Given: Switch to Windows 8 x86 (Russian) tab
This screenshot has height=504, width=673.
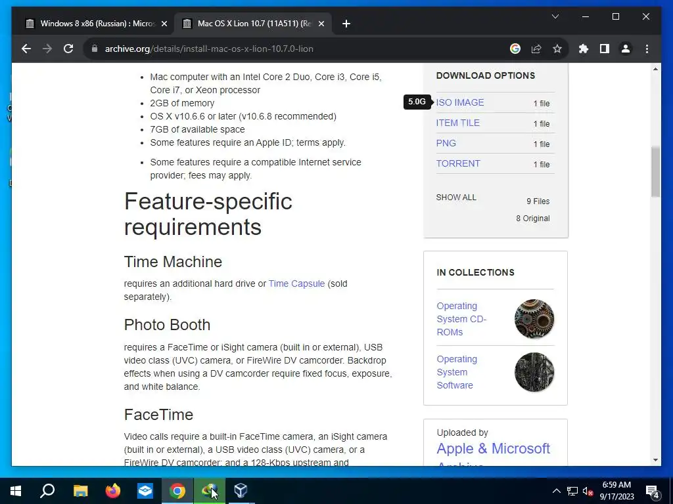Looking at the screenshot, I should point(97,24).
